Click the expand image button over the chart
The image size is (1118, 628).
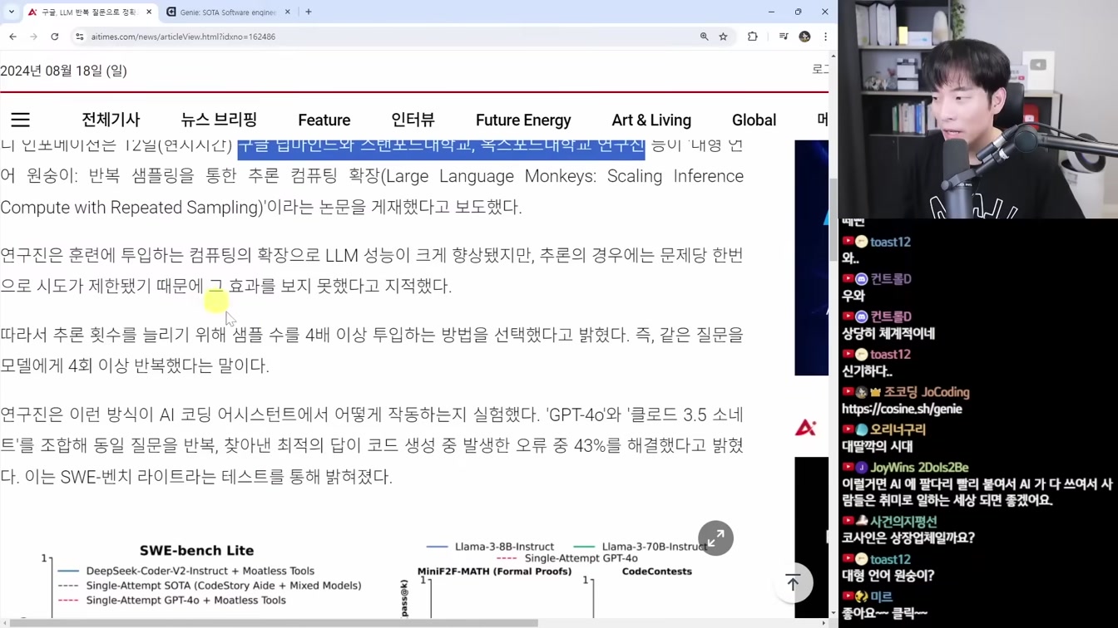715,538
